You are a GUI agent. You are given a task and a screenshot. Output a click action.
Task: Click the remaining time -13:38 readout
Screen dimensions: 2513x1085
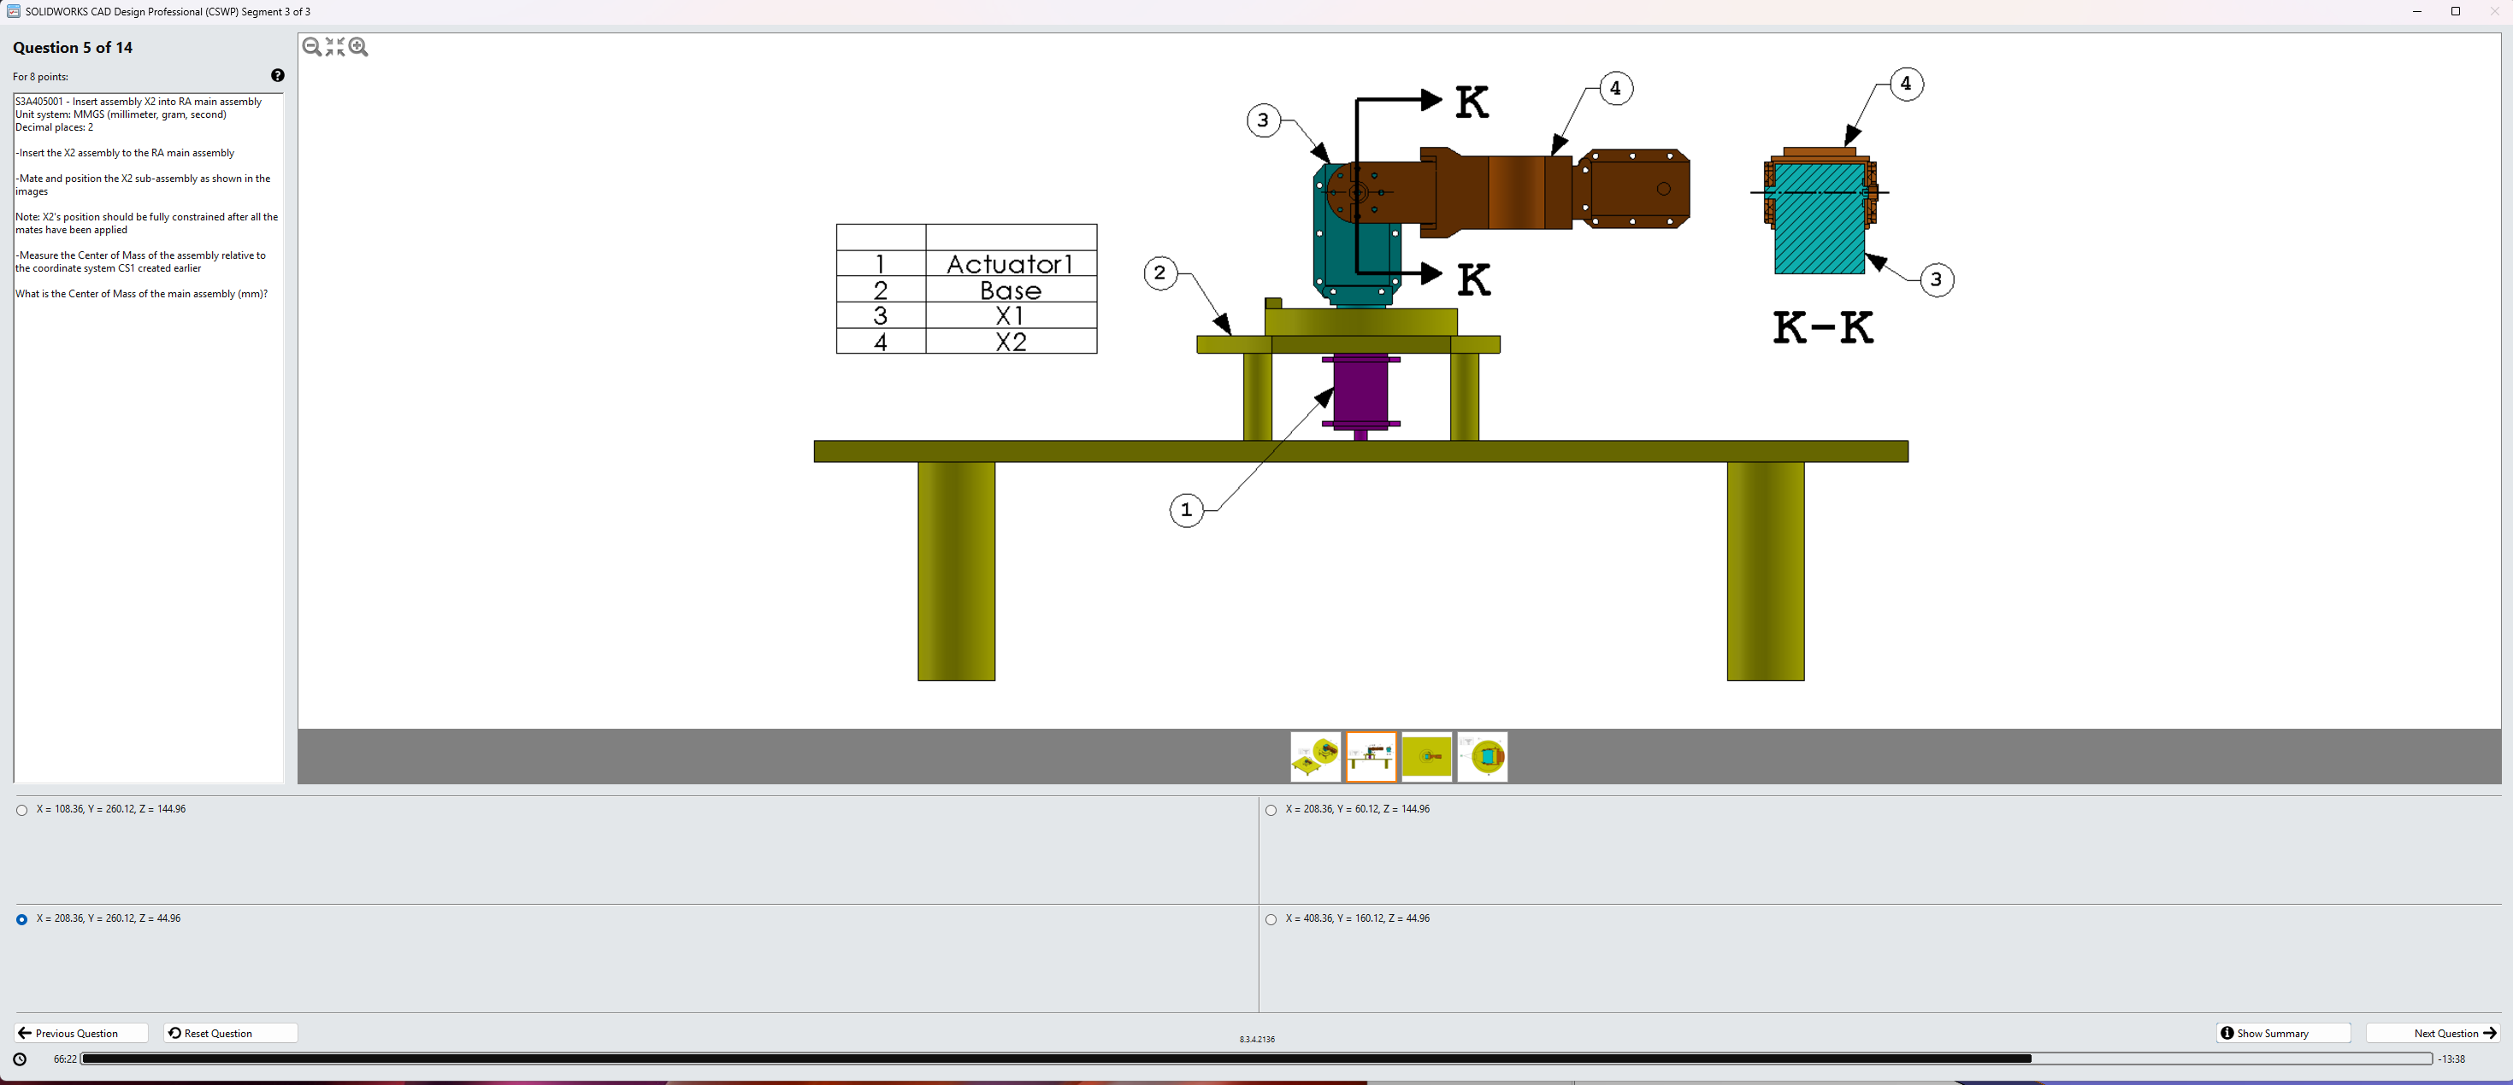(2451, 1059)
